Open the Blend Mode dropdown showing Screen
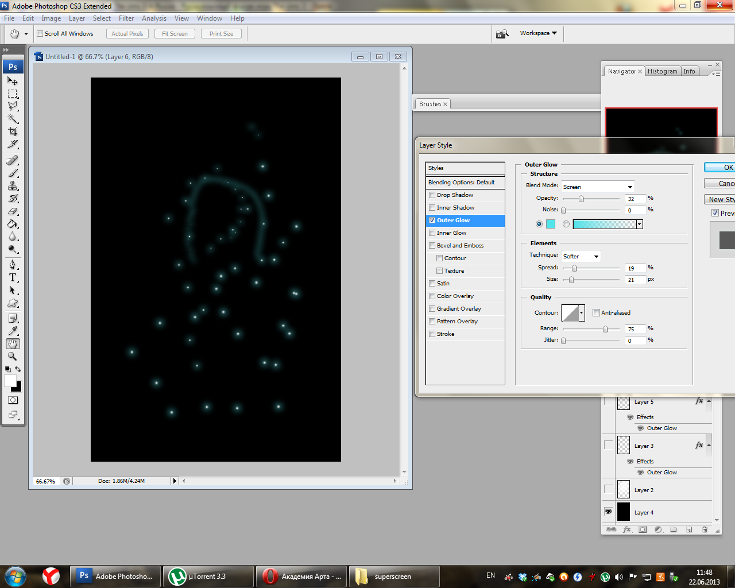The width and height of the screenshot is (735, 588). click(597, 187)
